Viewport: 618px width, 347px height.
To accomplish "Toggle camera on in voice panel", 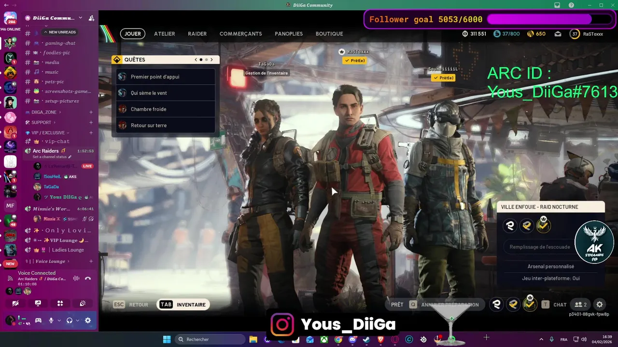I will pos(15,303).
